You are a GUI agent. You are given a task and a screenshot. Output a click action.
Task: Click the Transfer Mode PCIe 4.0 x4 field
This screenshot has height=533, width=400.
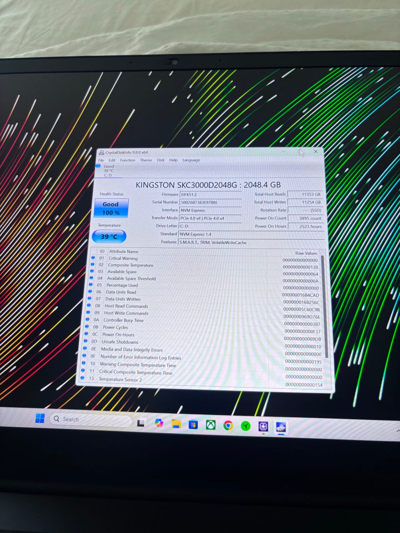210,218
